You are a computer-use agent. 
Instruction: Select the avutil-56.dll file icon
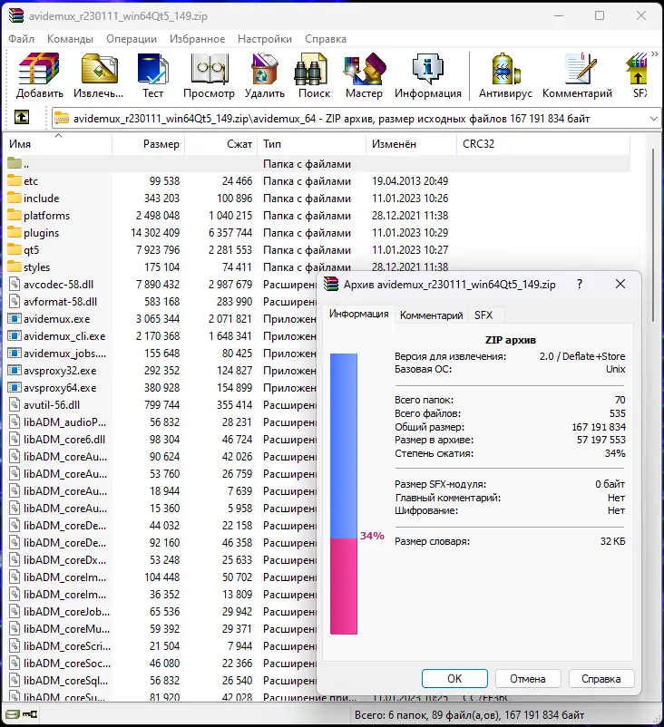pos(15,405)
